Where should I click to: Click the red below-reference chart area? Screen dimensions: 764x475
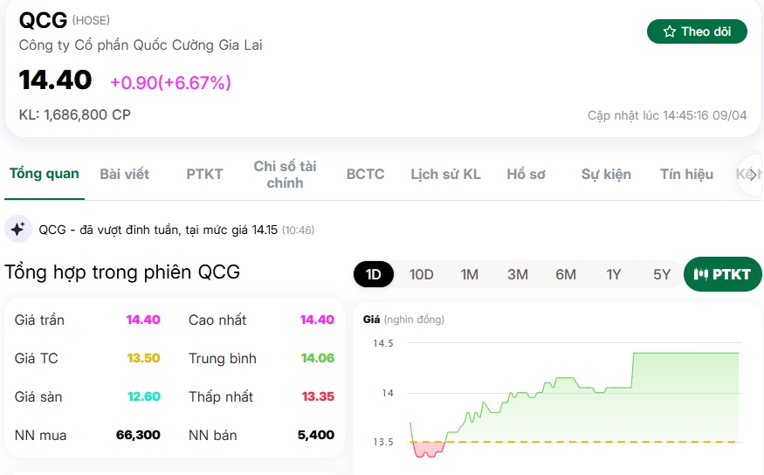[x=429, y=448]
